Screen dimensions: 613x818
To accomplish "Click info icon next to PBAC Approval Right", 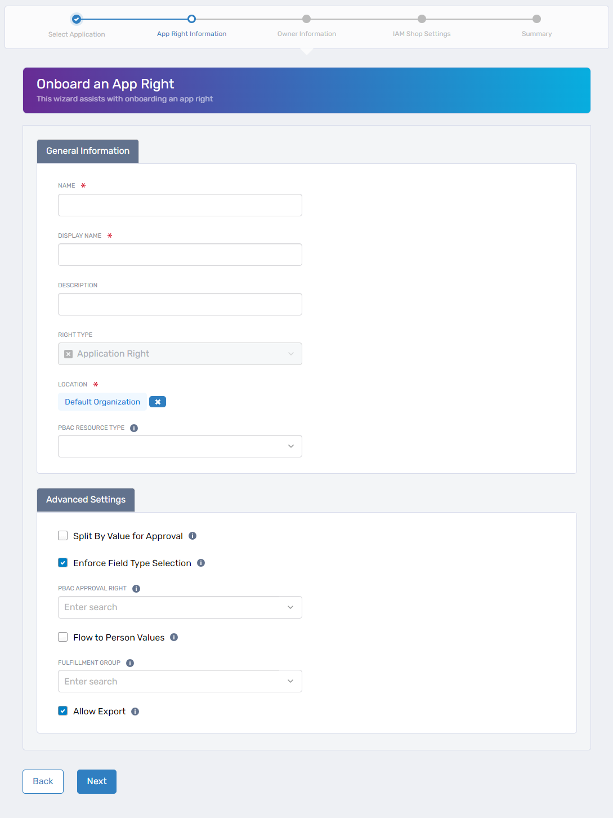I will (x=136, y=589).
